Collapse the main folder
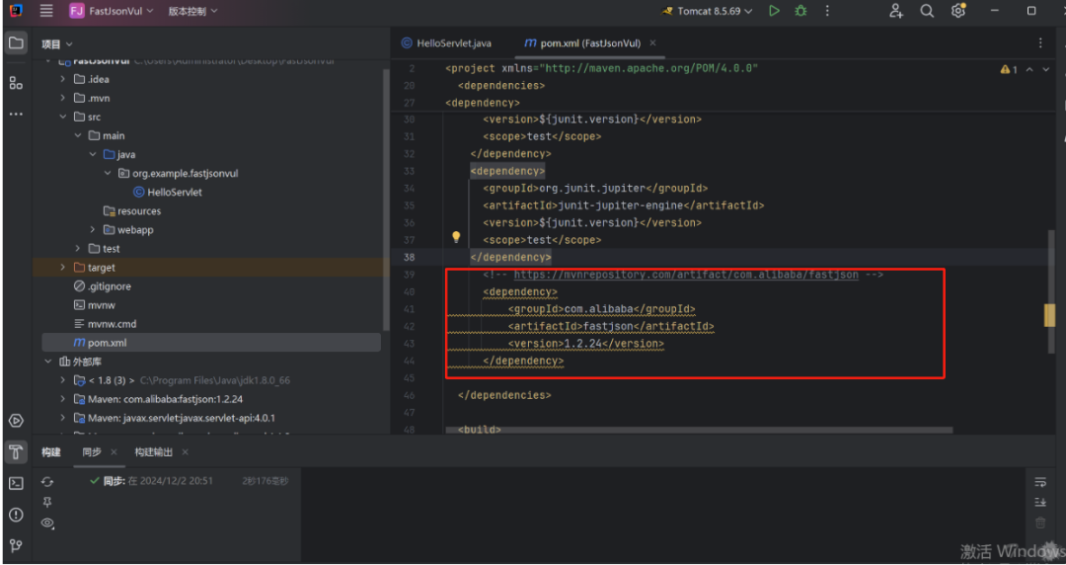 point(78,135)
